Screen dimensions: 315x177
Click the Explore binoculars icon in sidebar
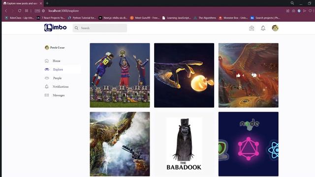pos(47,69)
